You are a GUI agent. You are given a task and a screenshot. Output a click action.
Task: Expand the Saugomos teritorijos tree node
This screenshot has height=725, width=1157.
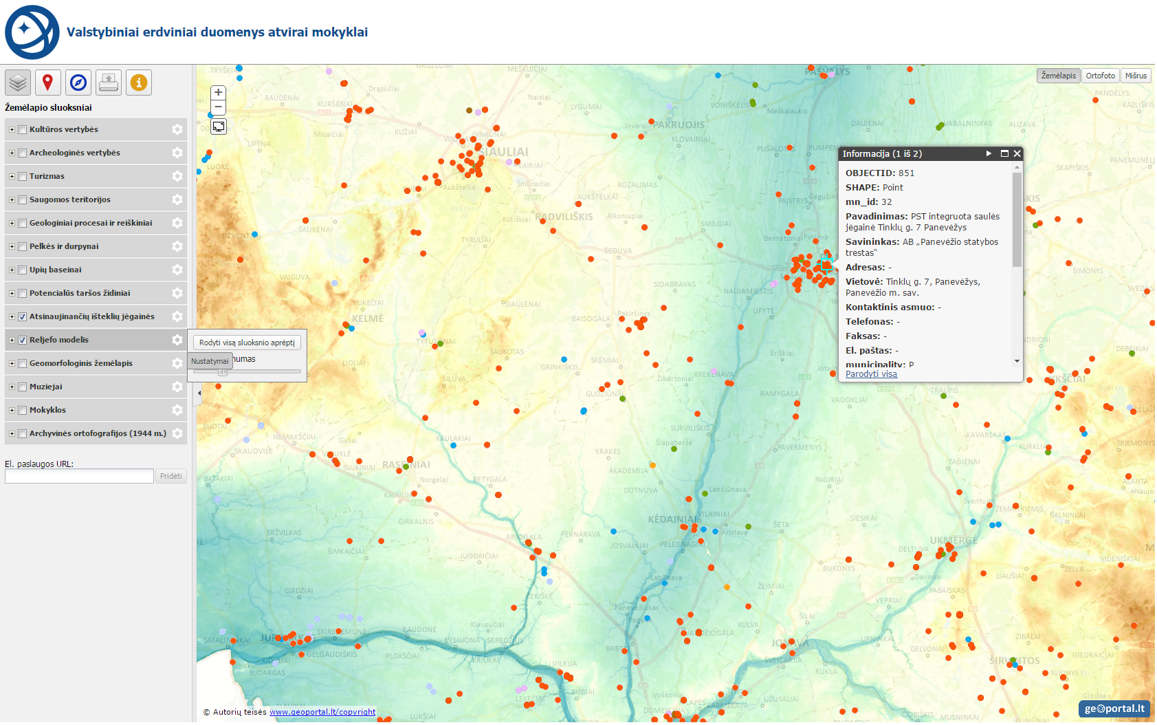tap(12, 199)
